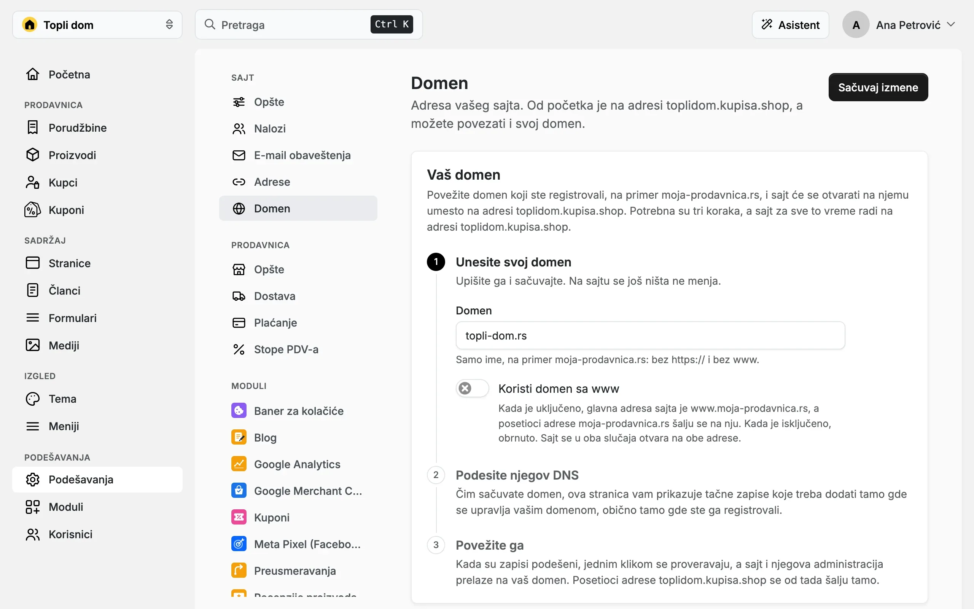Click the Mediji image icon
974x609 pixels.
point(33,345)
